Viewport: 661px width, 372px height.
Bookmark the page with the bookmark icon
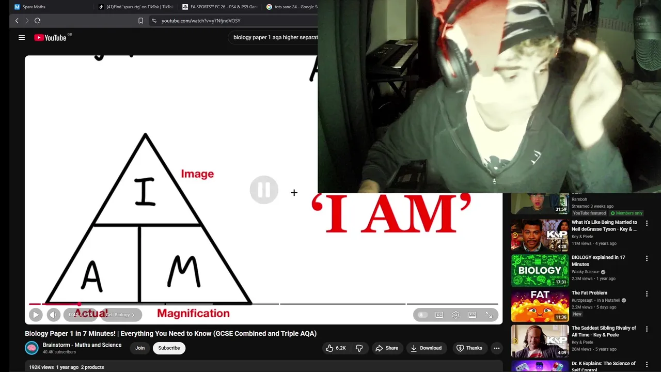pyautogui.click(x=140, y=21)
